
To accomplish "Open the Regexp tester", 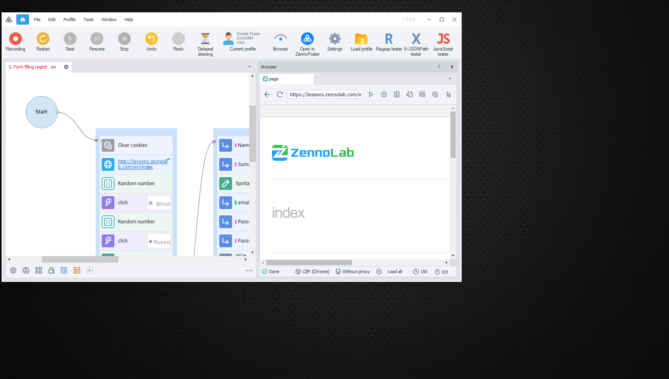I will tap(388, 39).
